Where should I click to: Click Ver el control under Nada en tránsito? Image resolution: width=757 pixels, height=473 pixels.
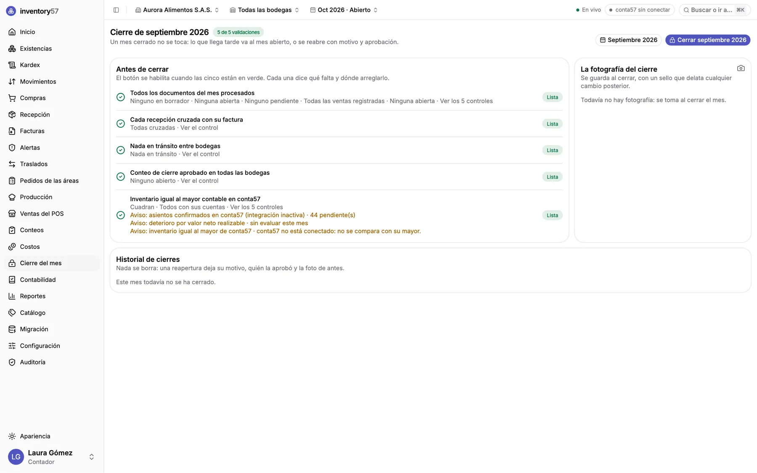pyautogui.click(x=201, y=154)
